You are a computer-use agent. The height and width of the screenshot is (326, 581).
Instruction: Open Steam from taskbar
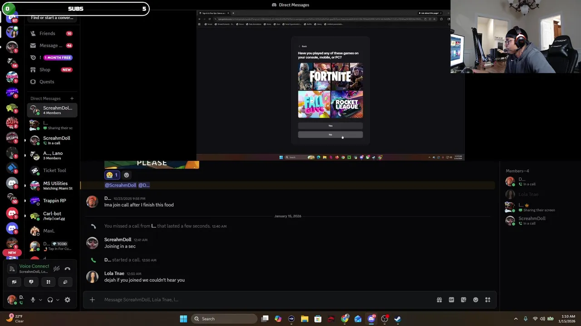(398, 319)
